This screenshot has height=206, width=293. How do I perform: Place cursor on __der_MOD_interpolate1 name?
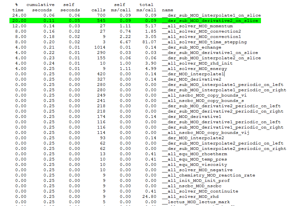[x=193, y=74]
